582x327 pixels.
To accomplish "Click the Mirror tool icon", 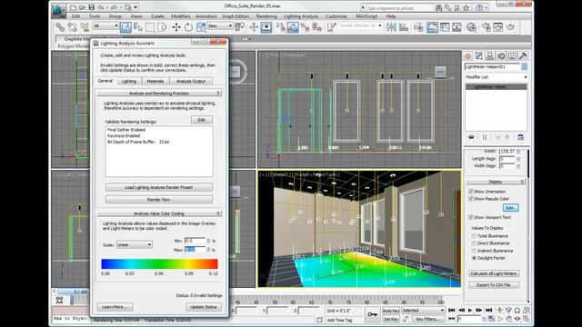I will point(391,27).
